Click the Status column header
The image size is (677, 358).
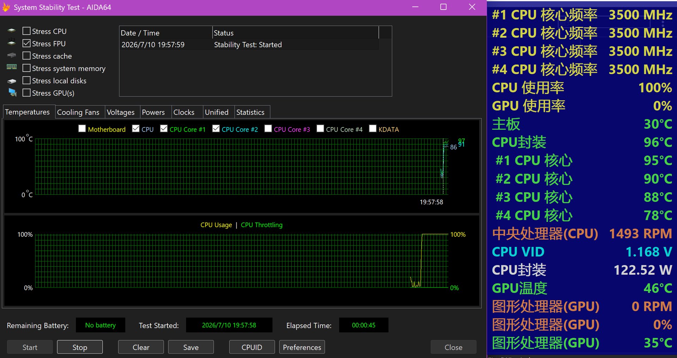[x=295, y=33]
